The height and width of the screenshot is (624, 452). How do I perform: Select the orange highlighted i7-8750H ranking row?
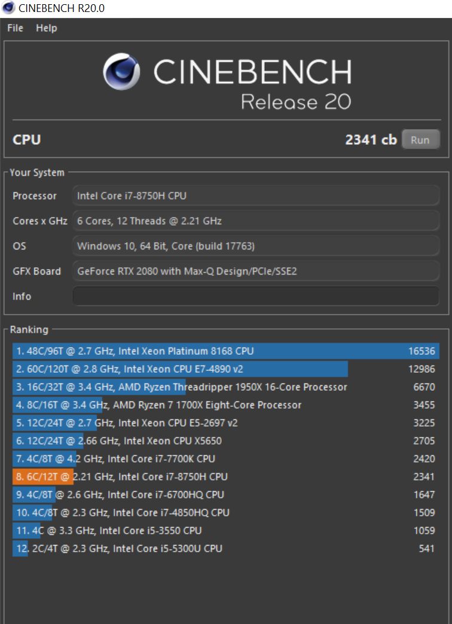tap(226, 476)
